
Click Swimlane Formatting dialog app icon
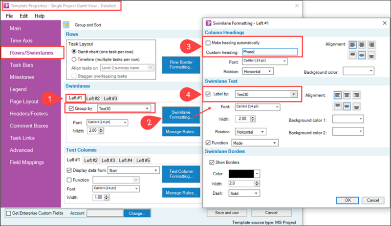click(208, 23)
